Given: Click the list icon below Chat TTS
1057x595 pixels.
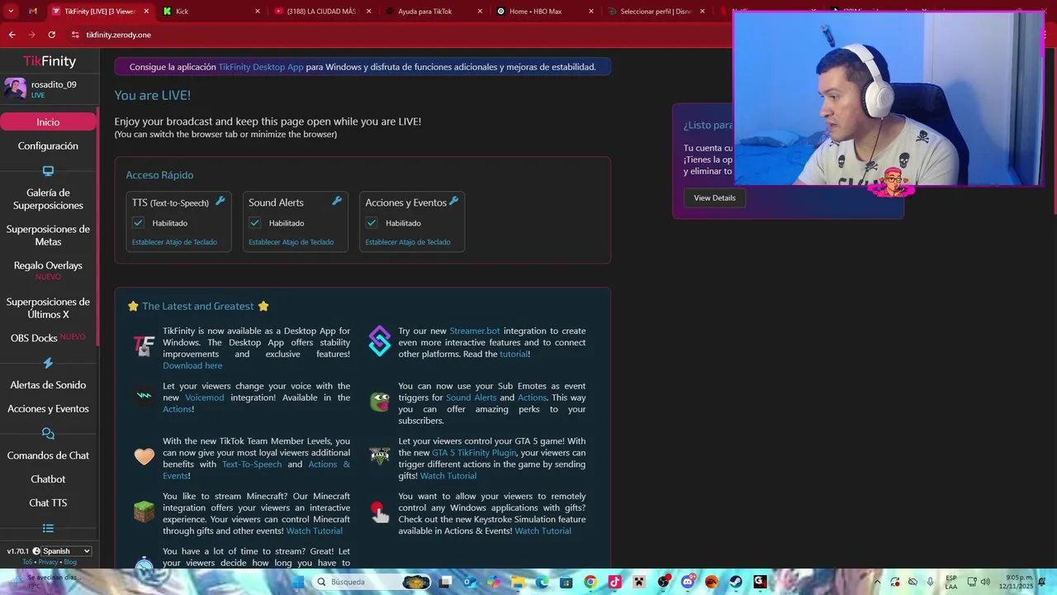Looking at the screenshot, I should pos(48,528).
